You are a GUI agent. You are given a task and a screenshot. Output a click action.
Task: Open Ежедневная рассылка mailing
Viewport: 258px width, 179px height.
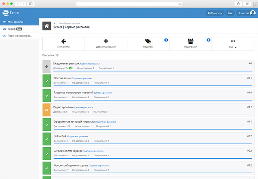point(67,63)
